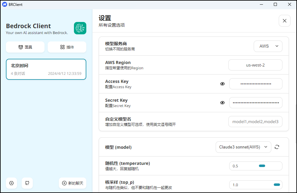Viewport: 297px width, 193px height.
Task: Click the 模型服务商 label
Action: pos(116,44)
